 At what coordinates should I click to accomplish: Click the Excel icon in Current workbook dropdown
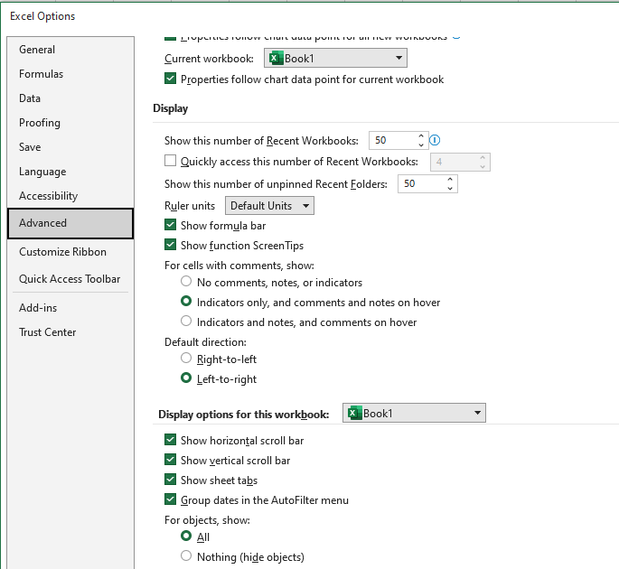(x=276, y=59)
